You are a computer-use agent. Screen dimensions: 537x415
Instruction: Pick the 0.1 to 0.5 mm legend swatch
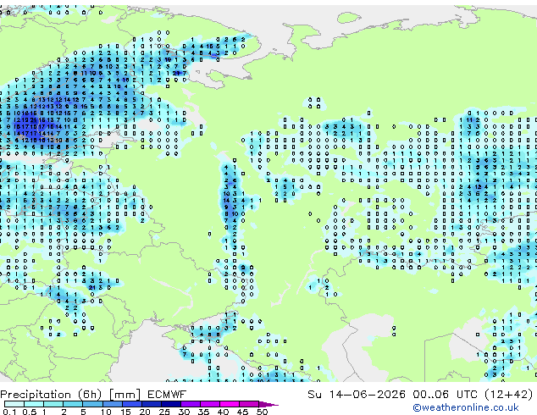(14, 404)
